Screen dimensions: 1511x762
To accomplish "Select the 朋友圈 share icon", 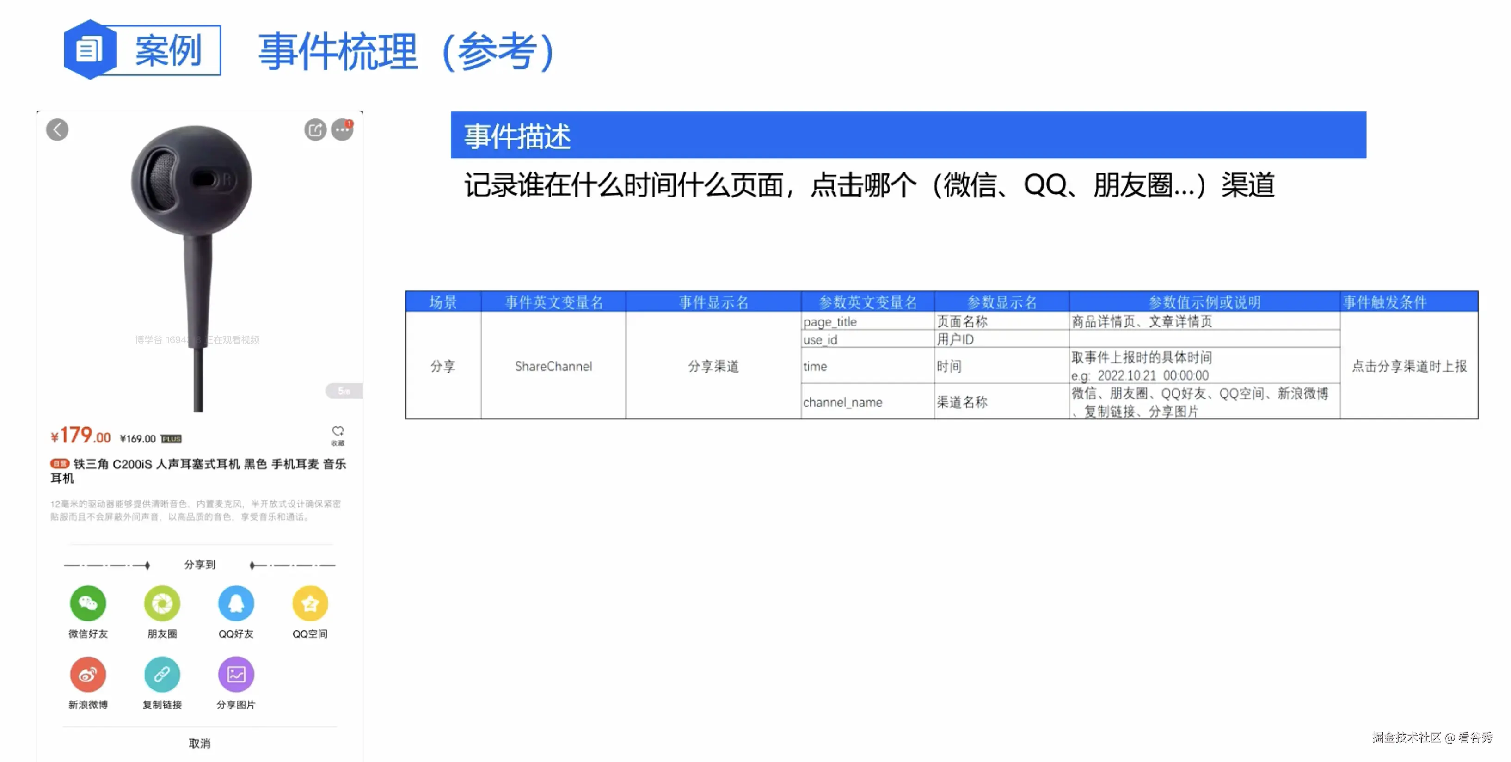I will click(x=162, y=603).
